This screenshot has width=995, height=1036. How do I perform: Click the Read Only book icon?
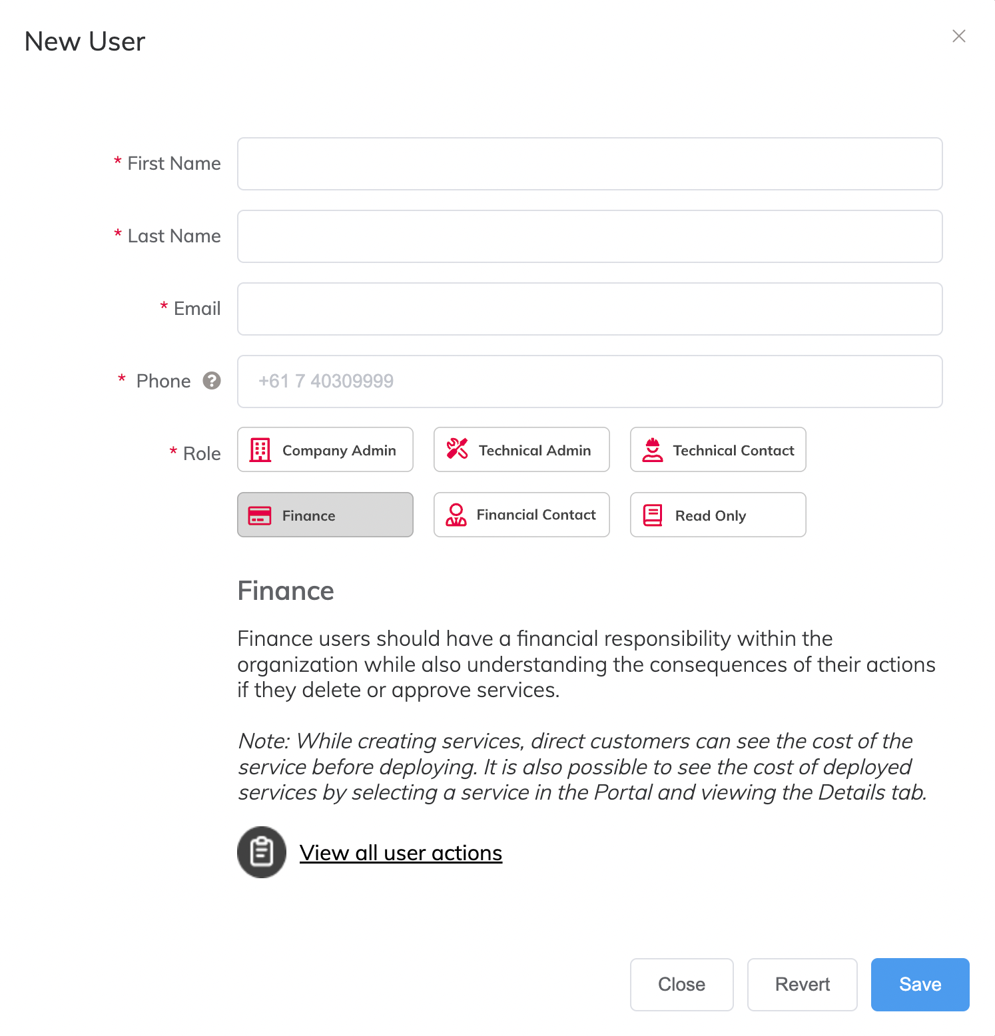(x=653, y=515)
